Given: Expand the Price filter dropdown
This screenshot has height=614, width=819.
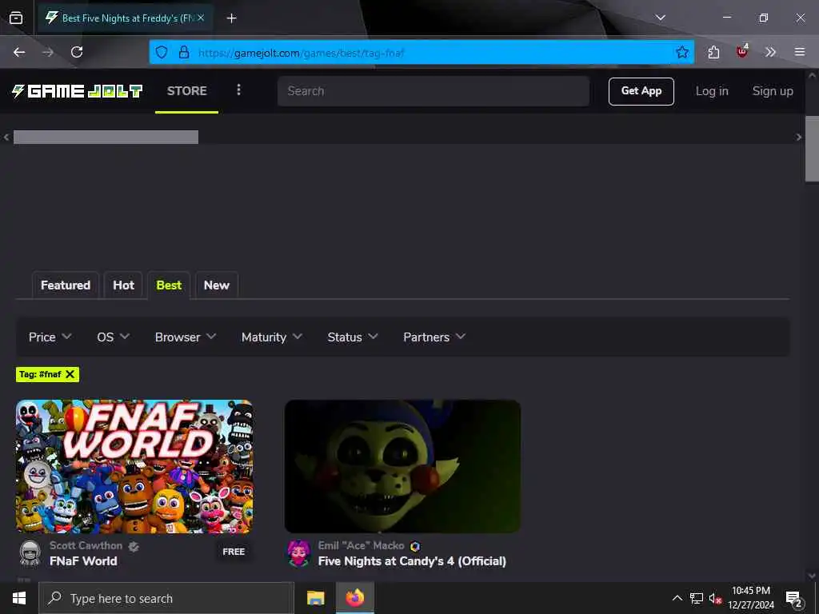Looking at the screenshot, I should coord(50,337).
